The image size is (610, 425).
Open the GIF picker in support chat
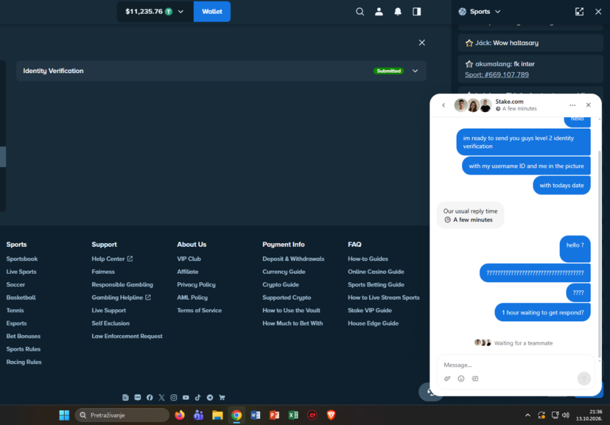click(475, 378)
